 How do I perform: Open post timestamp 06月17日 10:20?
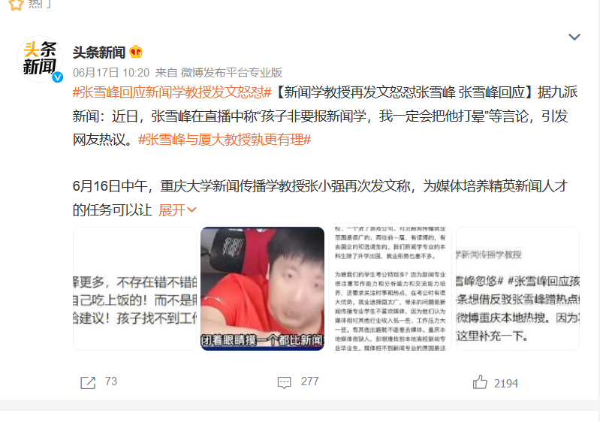(x=111, y=72)
